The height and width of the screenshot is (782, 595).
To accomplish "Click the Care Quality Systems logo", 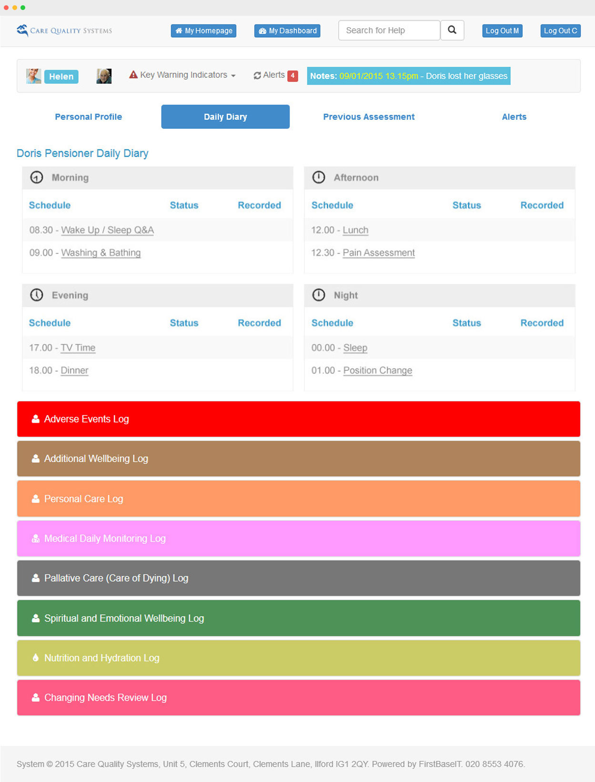I will pos(64,30).
